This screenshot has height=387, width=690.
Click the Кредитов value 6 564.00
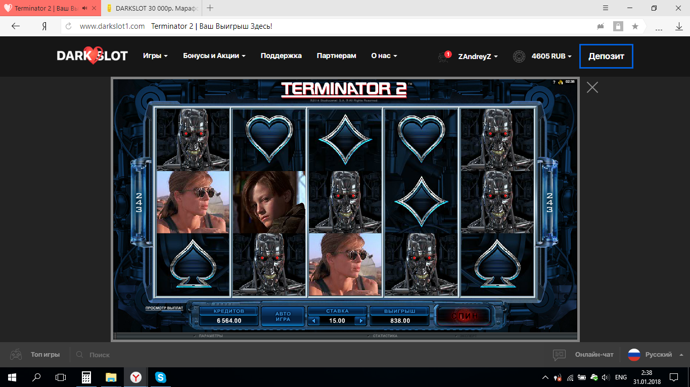229,320
